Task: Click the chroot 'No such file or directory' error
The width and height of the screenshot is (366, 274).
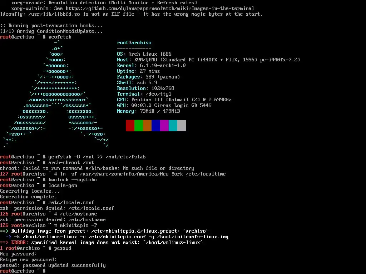Action: [97, 168]
